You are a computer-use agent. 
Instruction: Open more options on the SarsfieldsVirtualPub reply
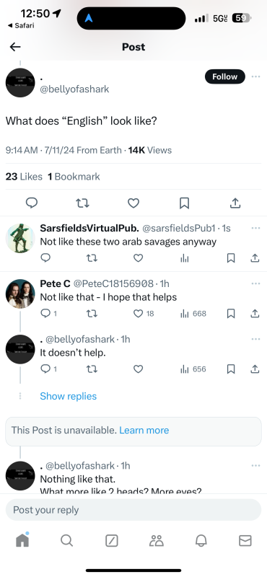(255, 228)
